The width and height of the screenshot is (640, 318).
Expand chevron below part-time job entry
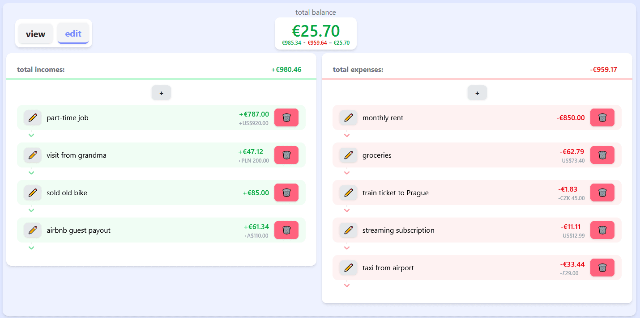(31, 135)
